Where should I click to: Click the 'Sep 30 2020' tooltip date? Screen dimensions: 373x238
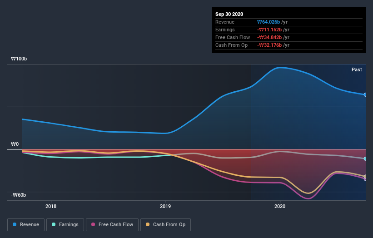click(x=229, y=14)
